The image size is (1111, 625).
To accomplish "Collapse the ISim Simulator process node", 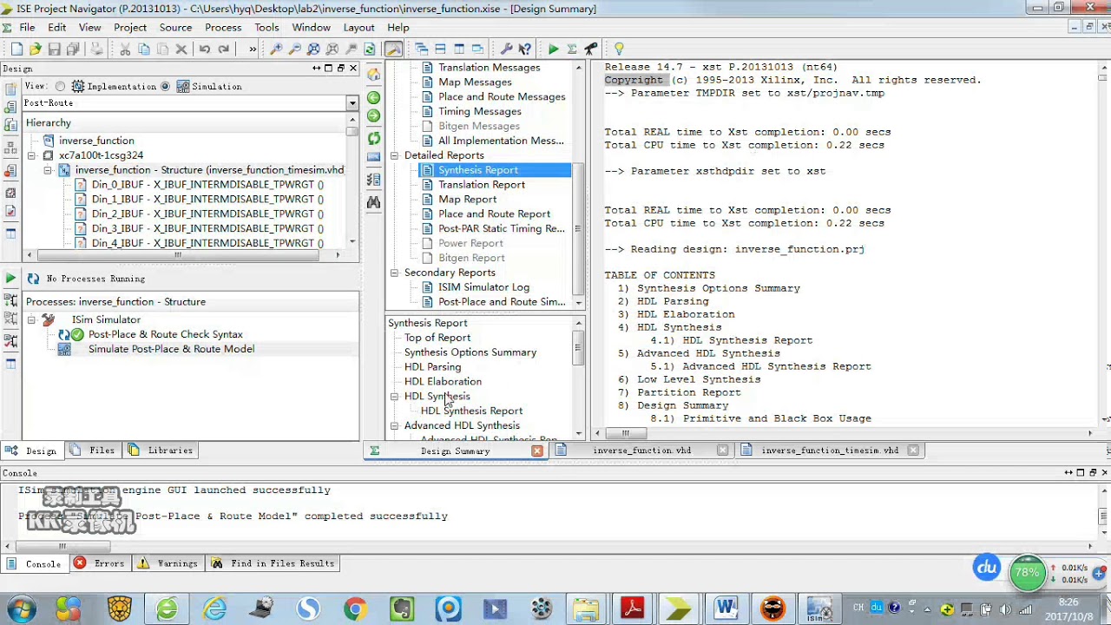I will pos(31,320).
